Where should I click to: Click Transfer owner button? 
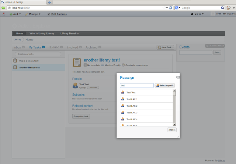pos(93,88)
